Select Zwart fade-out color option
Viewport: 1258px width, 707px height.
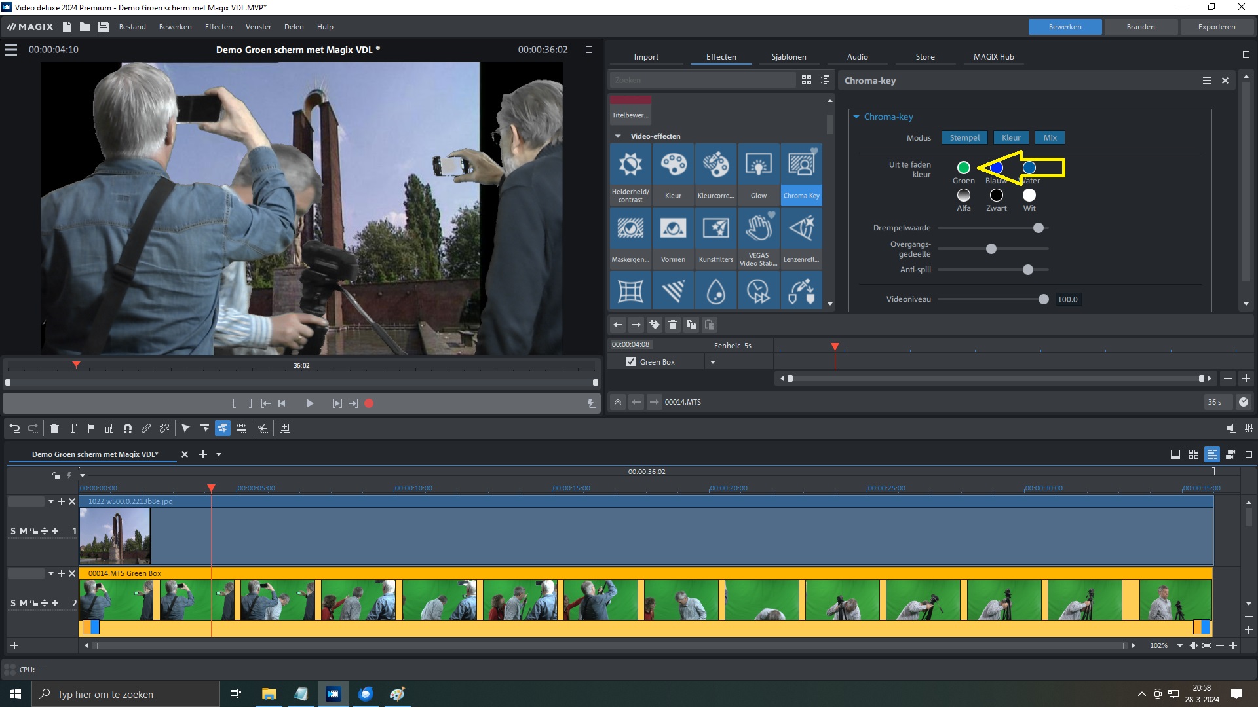[996, 195]
